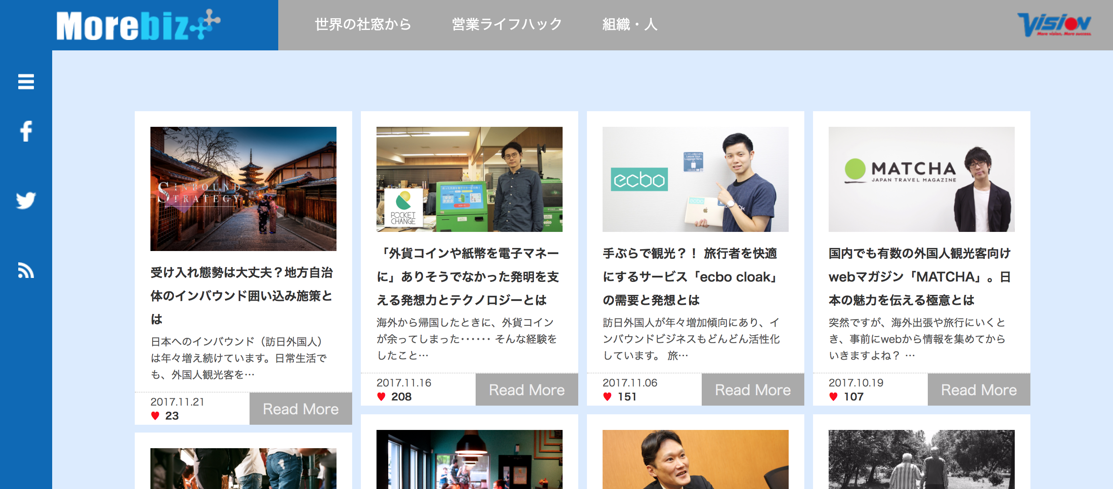Click the heart icon showing 208 likes
Viewport: 1113px width, 489px height.
coord(382,397)
